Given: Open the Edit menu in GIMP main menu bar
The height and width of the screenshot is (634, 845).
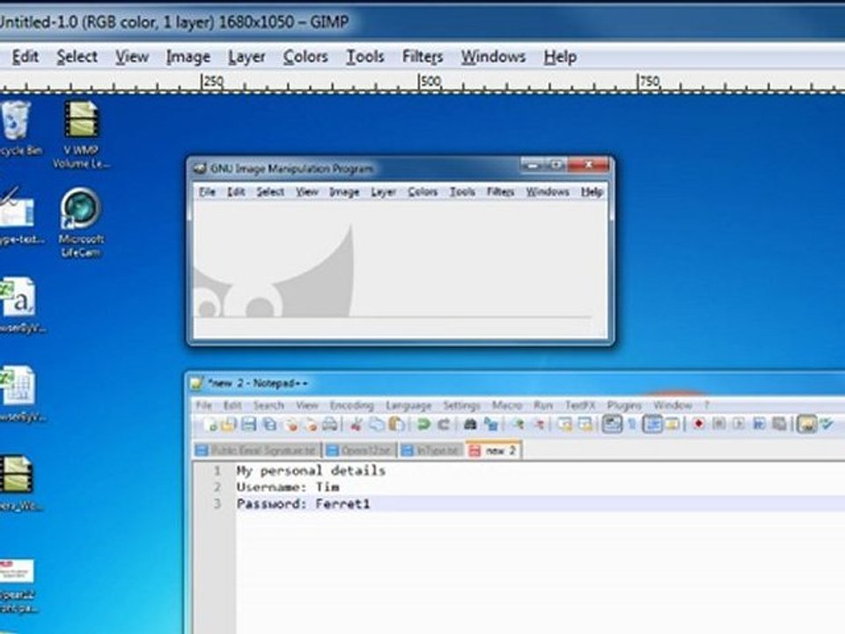Looking at the screenshot, I should point(25,56).
